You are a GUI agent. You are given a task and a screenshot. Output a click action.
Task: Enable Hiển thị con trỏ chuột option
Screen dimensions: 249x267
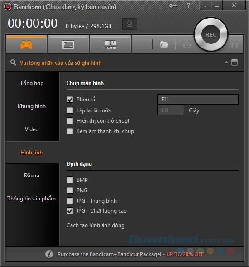70,120
